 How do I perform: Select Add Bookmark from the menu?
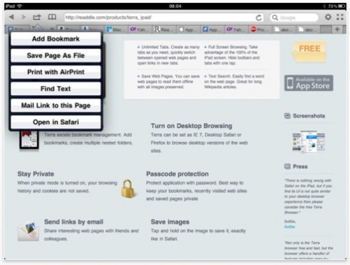click(x=56, y=39)
